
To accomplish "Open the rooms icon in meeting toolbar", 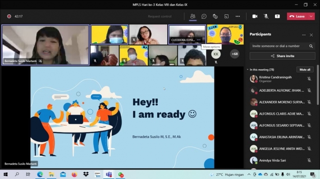I will click(226, 16).
